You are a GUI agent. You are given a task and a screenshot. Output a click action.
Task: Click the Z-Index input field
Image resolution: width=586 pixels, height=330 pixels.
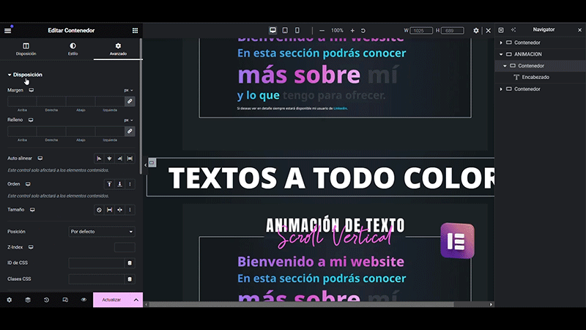(x=125, y=247)
